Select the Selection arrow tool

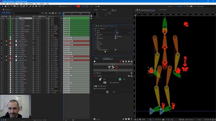(x=2, y=6)
